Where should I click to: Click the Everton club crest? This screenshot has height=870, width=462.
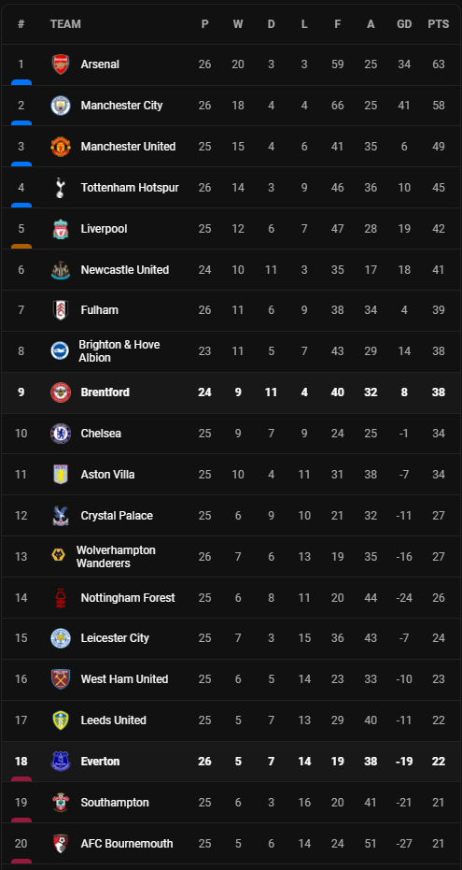[x=61, y=762]
